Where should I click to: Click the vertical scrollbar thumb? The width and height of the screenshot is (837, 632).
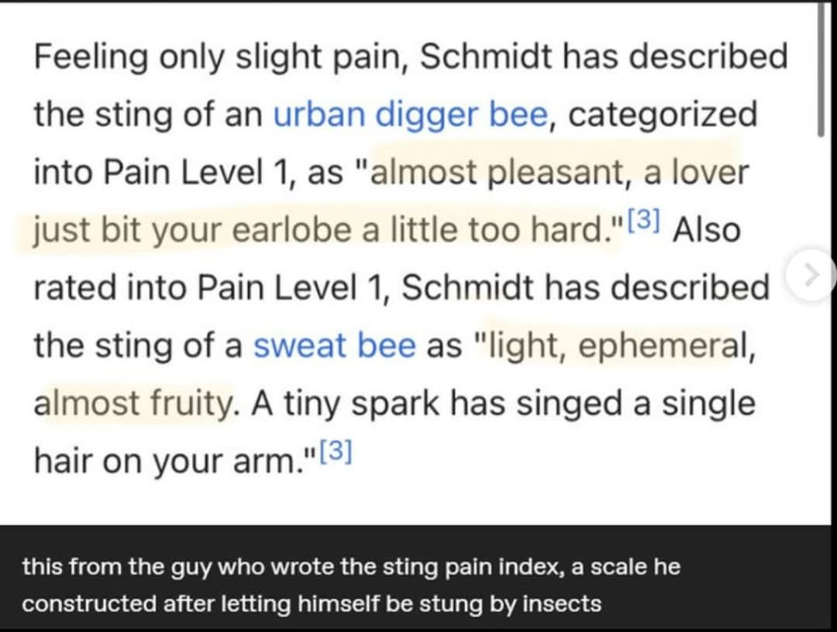(x=821, y=71)
